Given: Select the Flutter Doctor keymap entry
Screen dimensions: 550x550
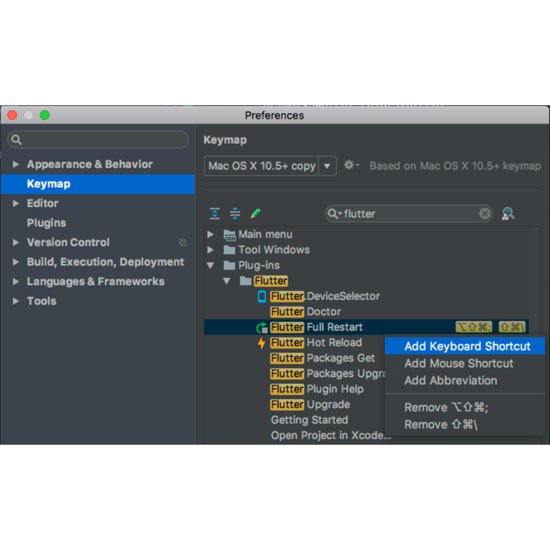Looking at the screenshot, I should coord(305,312).
